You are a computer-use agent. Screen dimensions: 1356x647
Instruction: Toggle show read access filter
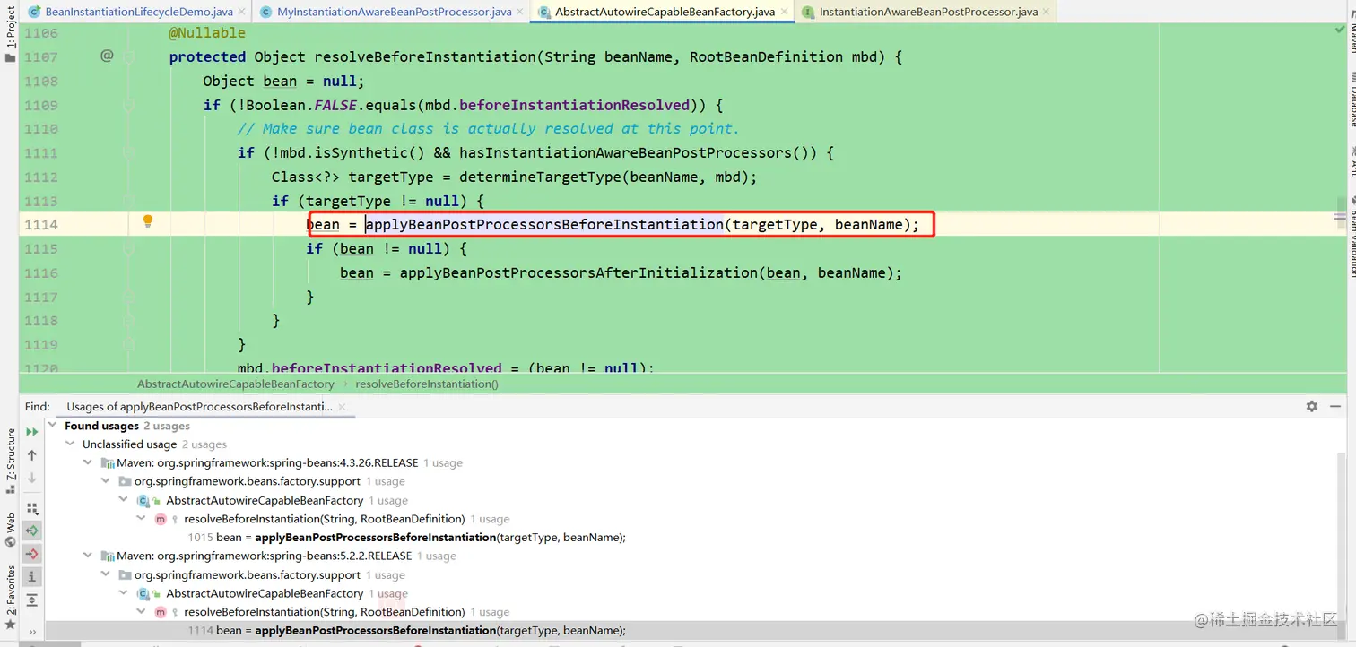point(32,531)
